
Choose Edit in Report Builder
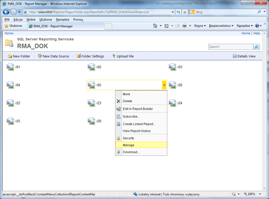(138, 109)
